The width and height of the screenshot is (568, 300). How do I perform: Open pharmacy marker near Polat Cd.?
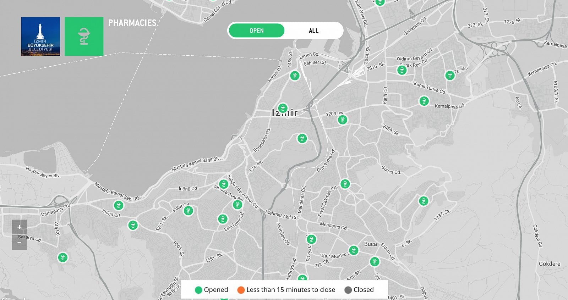point(189,211)
